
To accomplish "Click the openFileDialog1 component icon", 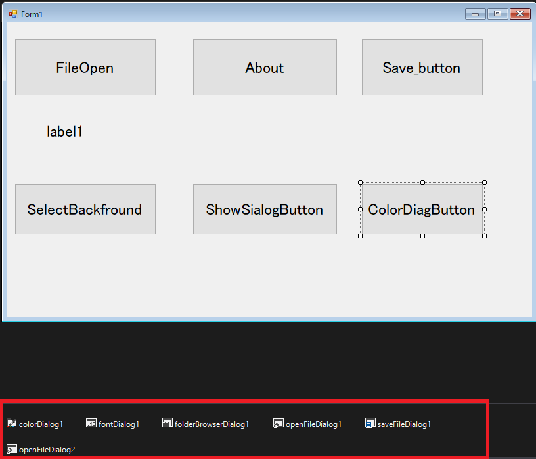I will pyautogui.click(x=279, y=424).
